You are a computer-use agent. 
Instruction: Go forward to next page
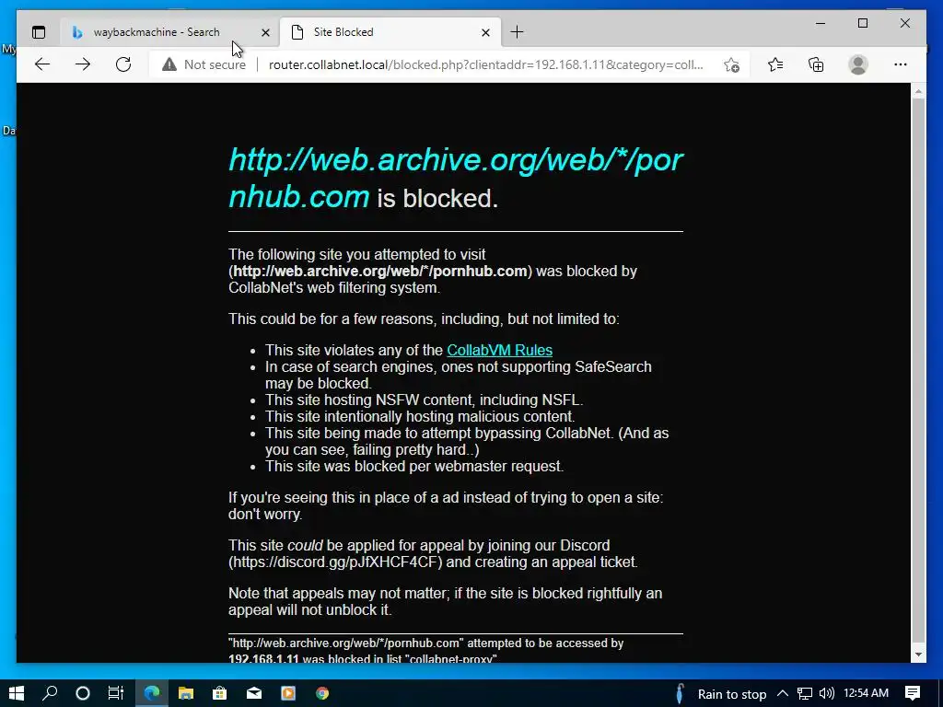point(83,64)
